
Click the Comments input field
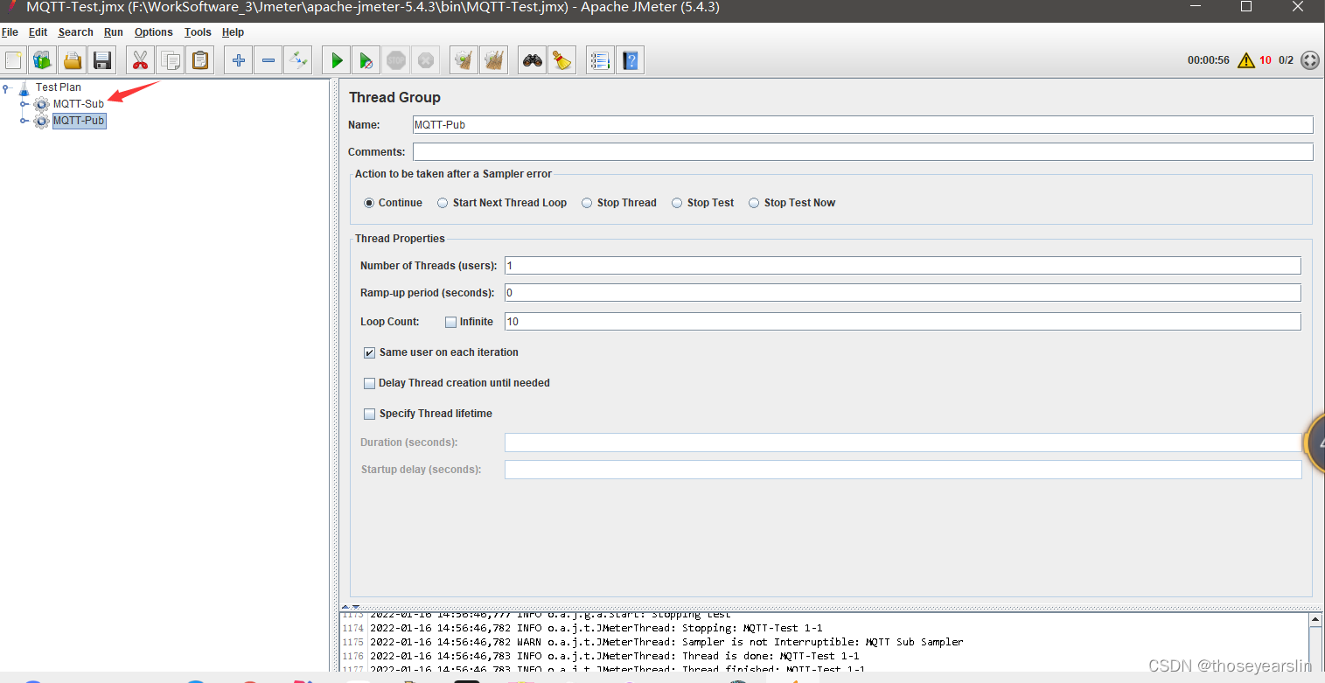862,152
